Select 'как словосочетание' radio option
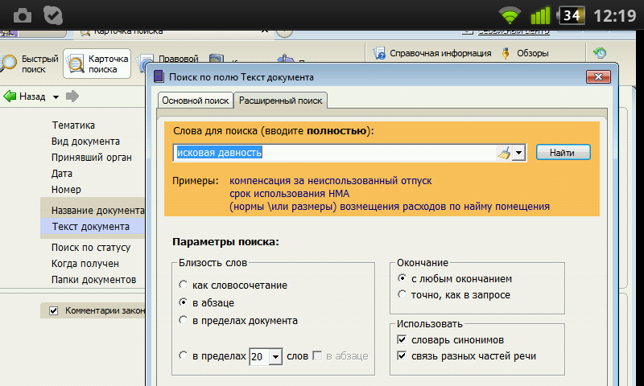The height and width of the screenshot is (386, 644). (184, 285)
